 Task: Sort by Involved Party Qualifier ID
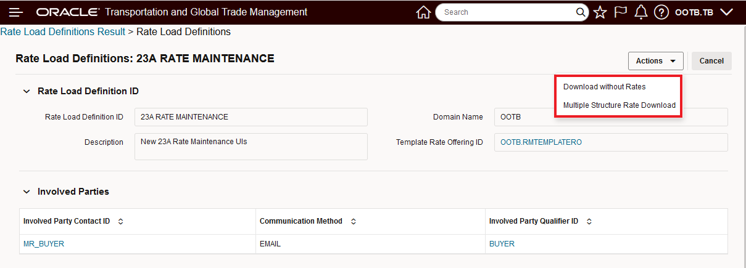[x=589, y=221]
